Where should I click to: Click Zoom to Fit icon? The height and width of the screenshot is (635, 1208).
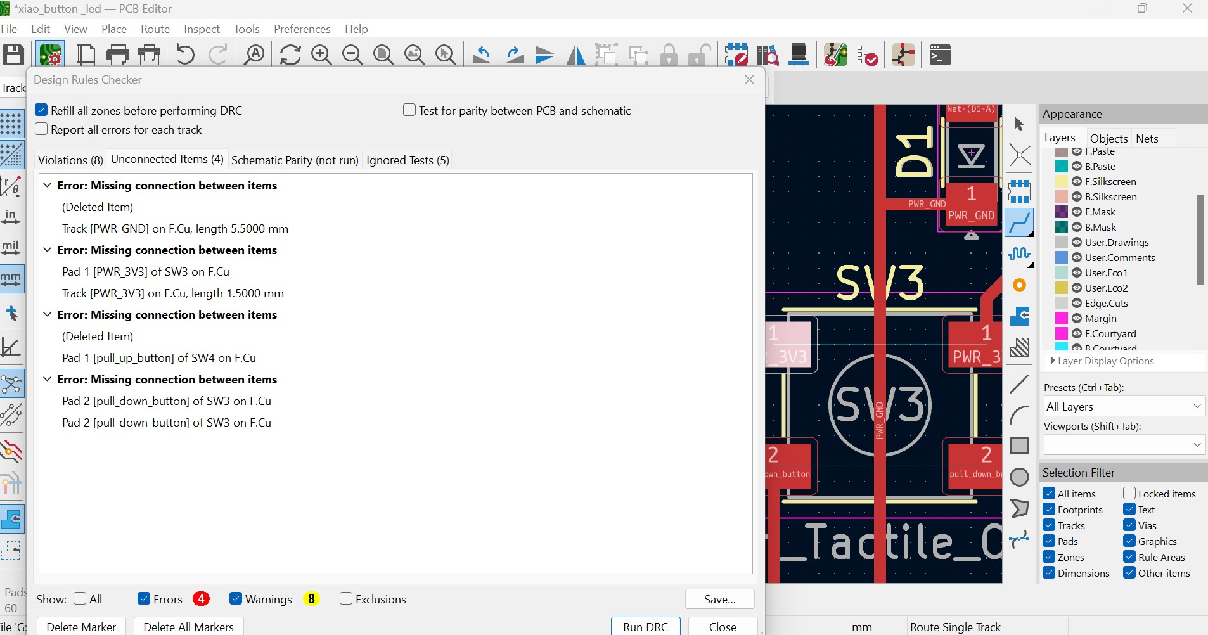(x=383, y=55)
